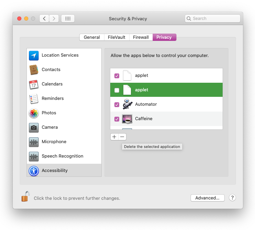Select Location Services arrow icon
The width and height of the screenshot is (255, 230).
coord(34,55)
